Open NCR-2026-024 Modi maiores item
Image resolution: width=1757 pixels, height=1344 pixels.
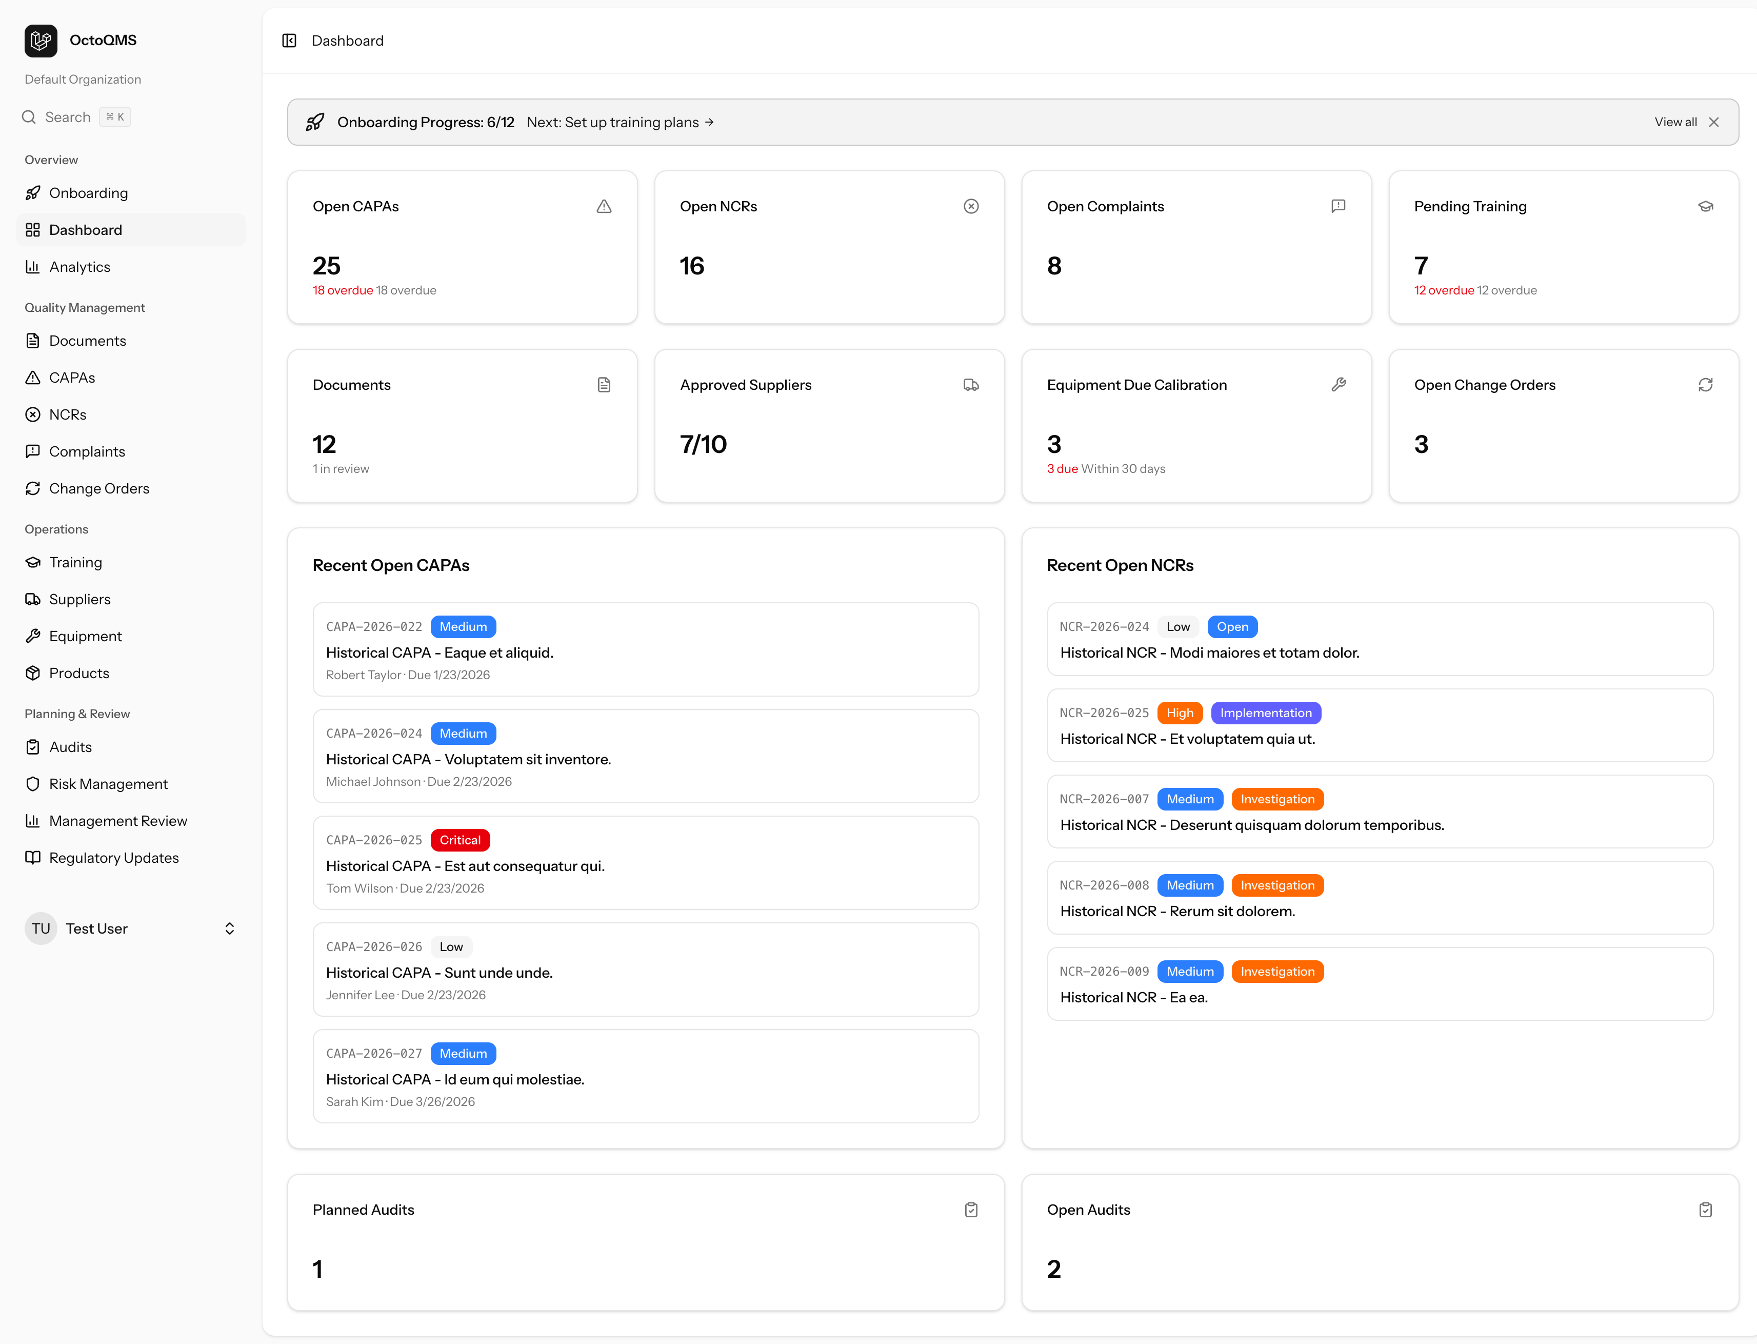(x=1380, y=639)
